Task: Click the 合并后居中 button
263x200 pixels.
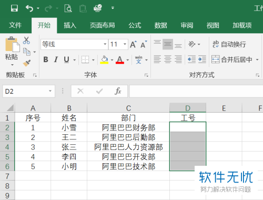Action: tap(232, 59)
